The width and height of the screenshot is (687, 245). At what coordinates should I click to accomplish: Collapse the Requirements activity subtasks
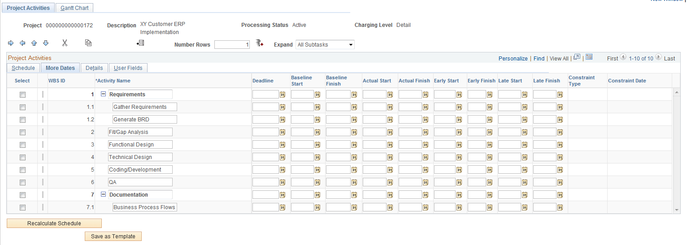click(103, 95)
